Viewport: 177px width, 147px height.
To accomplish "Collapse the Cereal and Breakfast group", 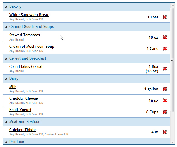I will click(x=6, y=59).
